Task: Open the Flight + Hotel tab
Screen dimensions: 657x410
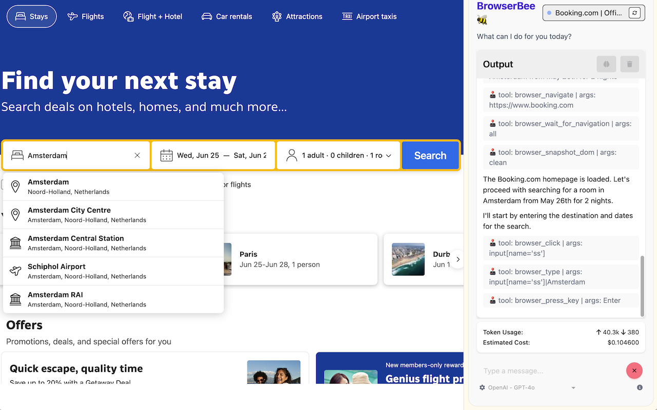Action: point(153,16)
